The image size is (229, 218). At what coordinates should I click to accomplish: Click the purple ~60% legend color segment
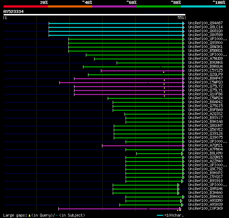pyautogui.click(x=114, y=6)
